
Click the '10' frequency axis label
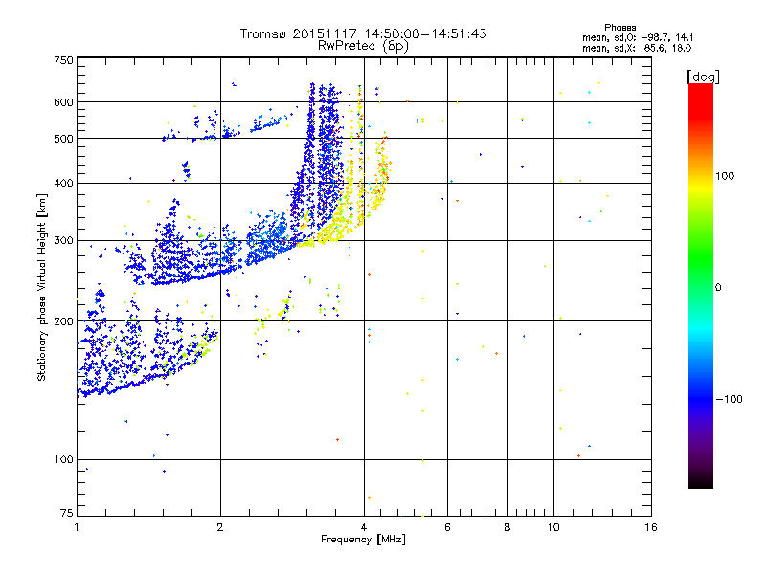tap(553, 527)
